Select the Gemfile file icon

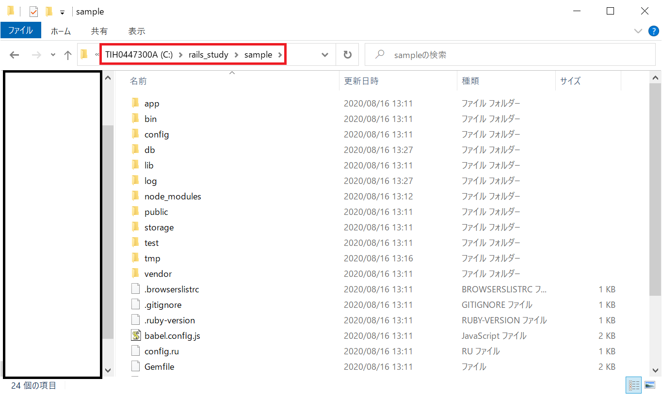coord(136,366)
